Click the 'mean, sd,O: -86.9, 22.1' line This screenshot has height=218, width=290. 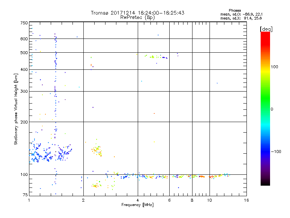pyautogui.click(x=241, y=14)
